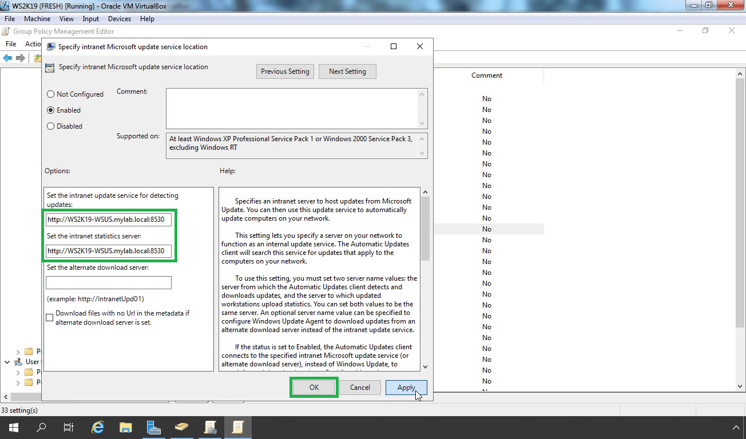Open the Machine menu in VirtualBox
Screen dimensions: 746x439
[37, 19]
